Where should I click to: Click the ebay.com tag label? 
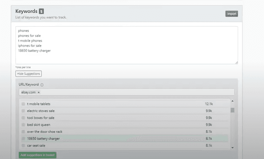[x=28, y=92]
